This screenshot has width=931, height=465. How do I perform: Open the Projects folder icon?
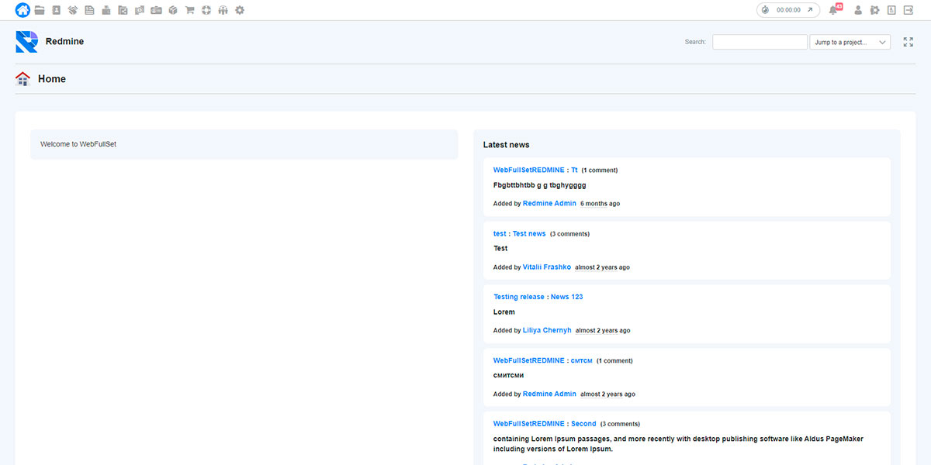(39, 10)
